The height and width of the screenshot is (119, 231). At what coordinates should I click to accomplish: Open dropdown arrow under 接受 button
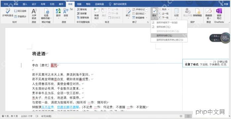(x=154, y=19)
